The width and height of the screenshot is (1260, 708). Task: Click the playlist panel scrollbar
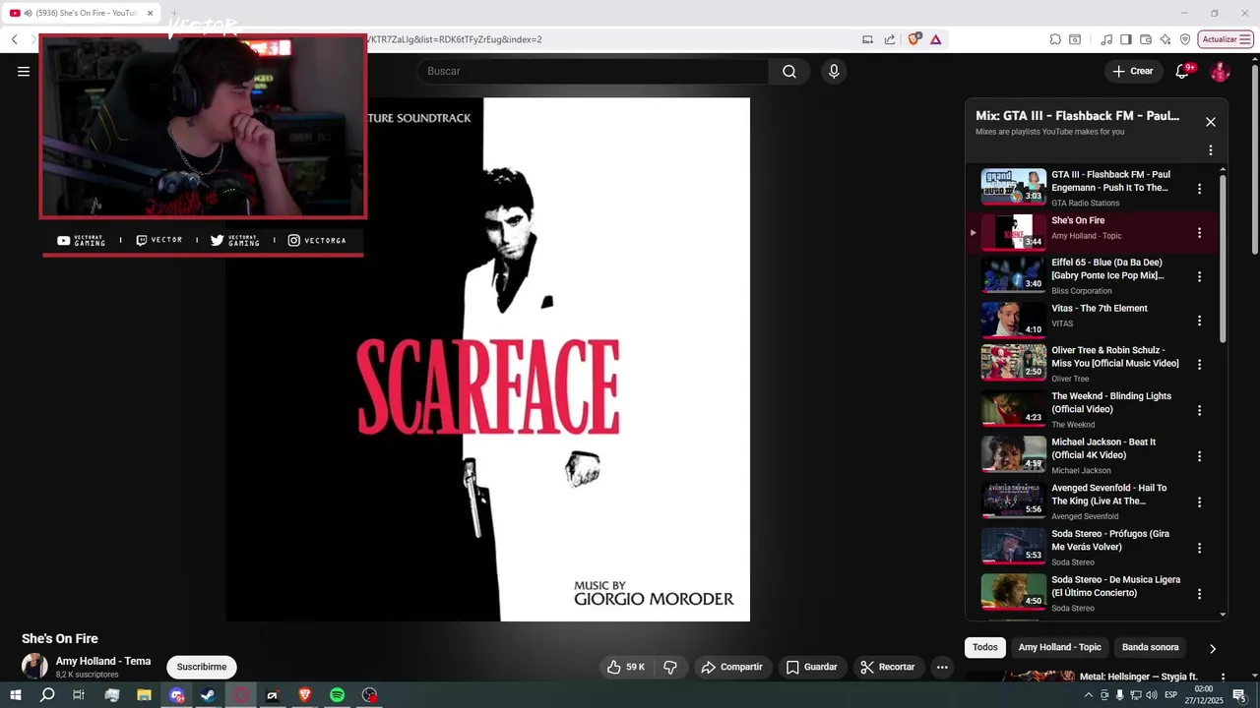[1224, 259]
